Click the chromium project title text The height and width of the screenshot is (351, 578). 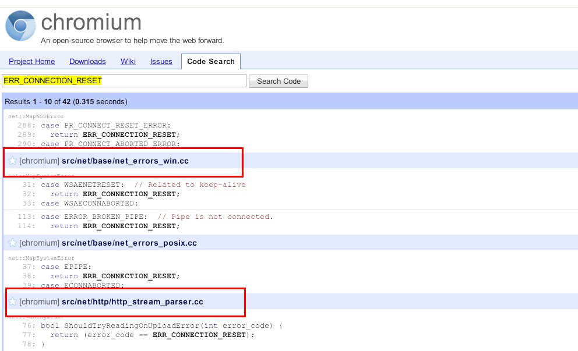click(x=91, y=22)
